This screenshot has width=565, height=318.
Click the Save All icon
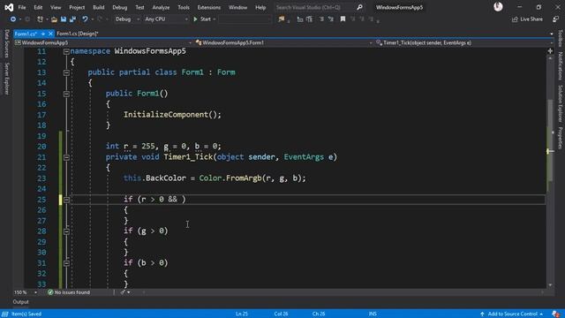(x=72, y=19)
